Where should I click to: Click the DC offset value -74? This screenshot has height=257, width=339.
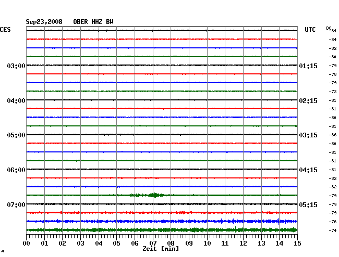pyautogui.click(x=333, y=230)
